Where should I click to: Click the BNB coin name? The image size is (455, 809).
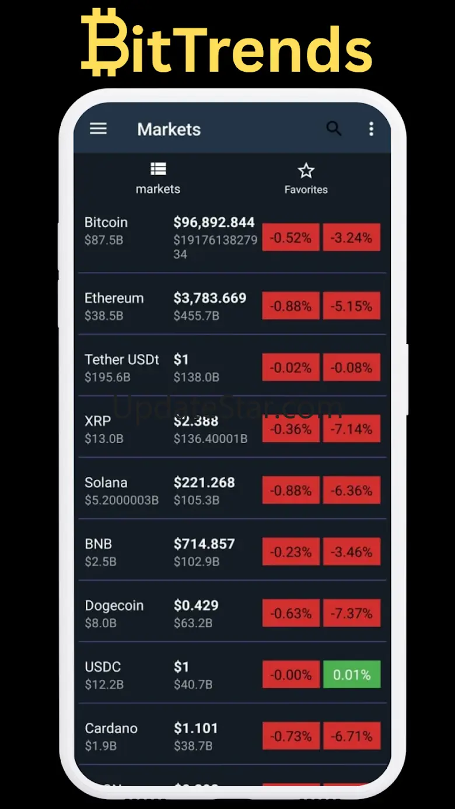click(99, 544)
